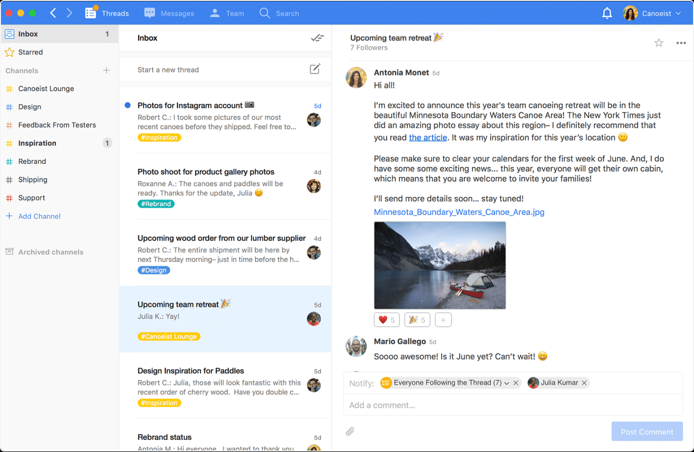Open the thread overflow menu
This screenshot has width=694, height=452.
681,42
